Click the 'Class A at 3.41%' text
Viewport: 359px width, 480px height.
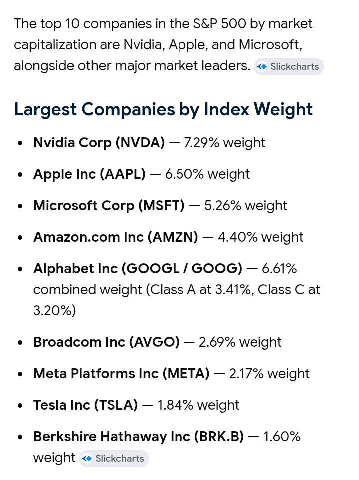click(x=200, y=290)
